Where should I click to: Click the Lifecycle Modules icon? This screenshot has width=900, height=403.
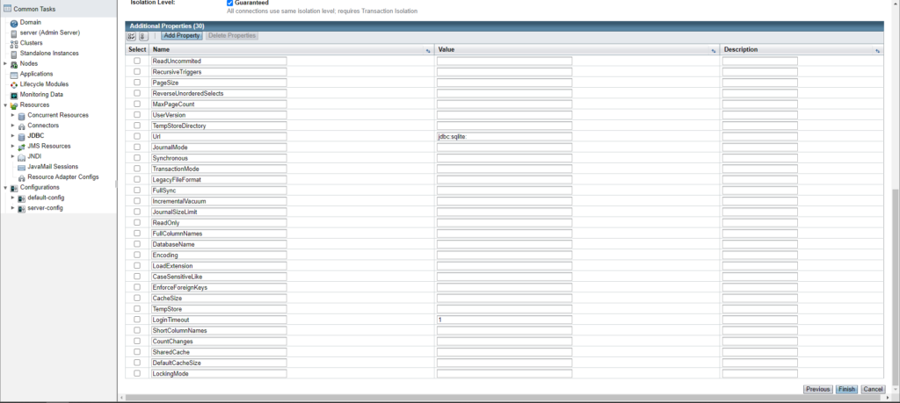14,84
